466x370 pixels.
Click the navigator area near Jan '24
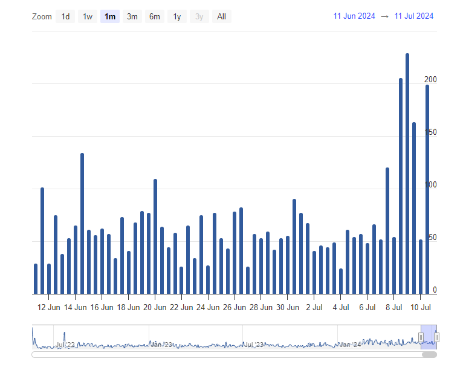coord(350,345)
